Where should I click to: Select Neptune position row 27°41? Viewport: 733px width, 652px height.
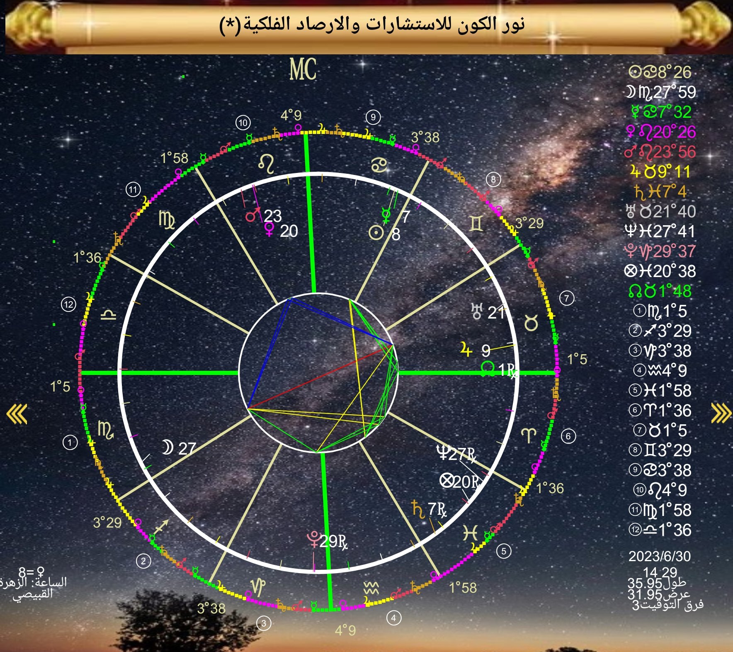pos(660,231)
